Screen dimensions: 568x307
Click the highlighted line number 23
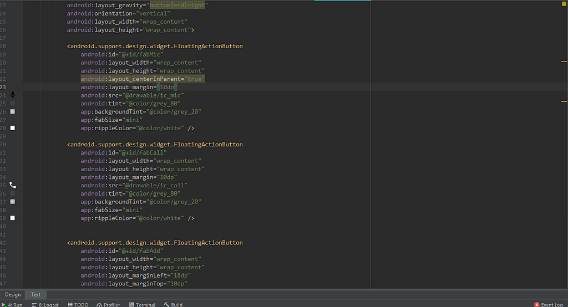[3, 87]
